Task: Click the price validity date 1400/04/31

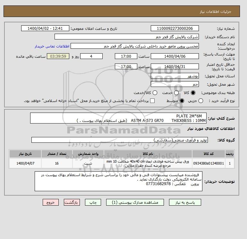Action: coord(175,66)
